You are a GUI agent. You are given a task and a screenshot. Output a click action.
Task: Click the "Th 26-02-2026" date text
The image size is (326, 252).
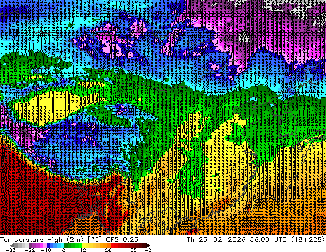click(216, 240)
